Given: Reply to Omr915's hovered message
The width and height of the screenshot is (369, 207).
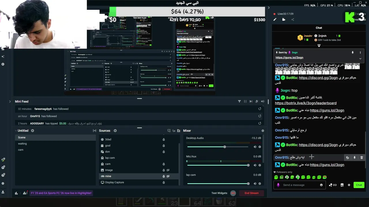Looking at the screenshot, I should (347, 158).
